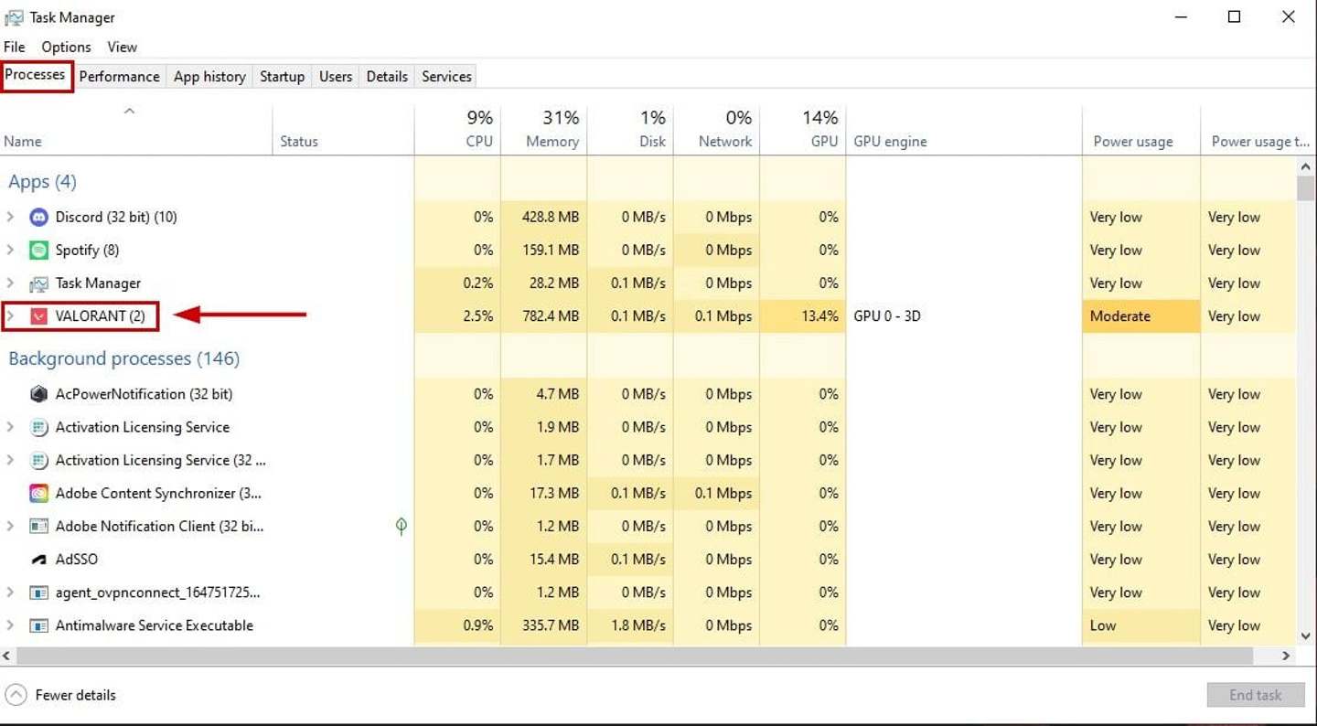Select the VALORANT game icon
The image size is (1317, 726).
click(x=37, y=315)
